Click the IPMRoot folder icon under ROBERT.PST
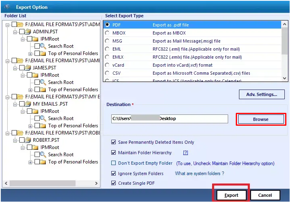 (x=35, y=147)
